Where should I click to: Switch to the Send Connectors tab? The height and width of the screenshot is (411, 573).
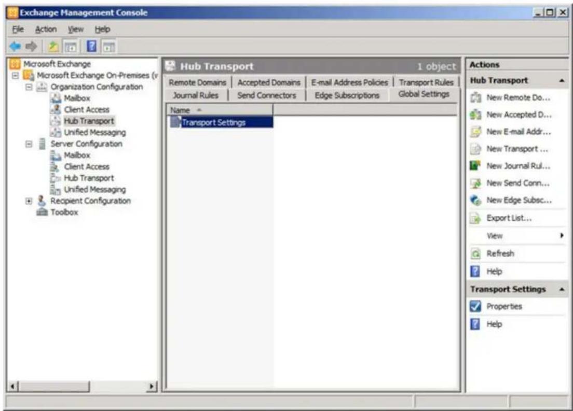[x=267, y=95]
